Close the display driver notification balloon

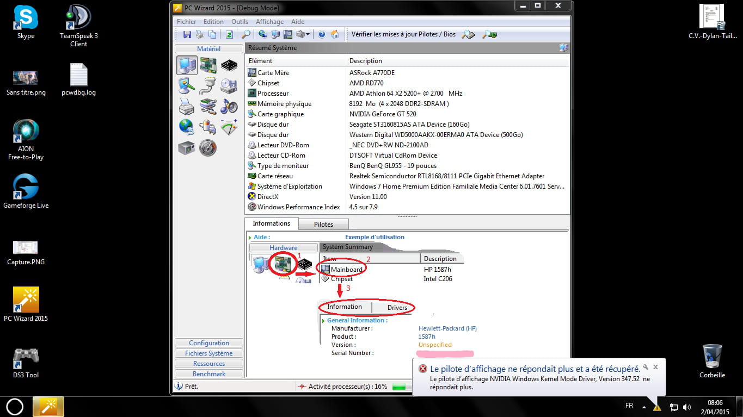tap(656, 367)
